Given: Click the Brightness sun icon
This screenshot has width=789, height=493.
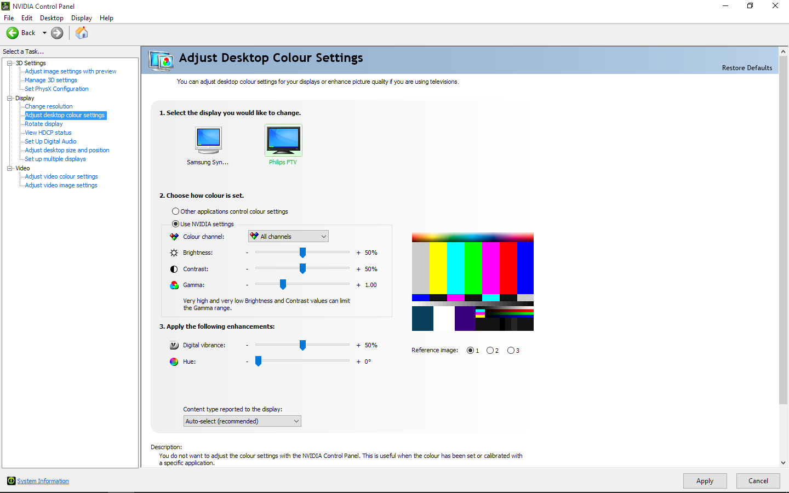Looking at the screenshot, I should point(174,253).
